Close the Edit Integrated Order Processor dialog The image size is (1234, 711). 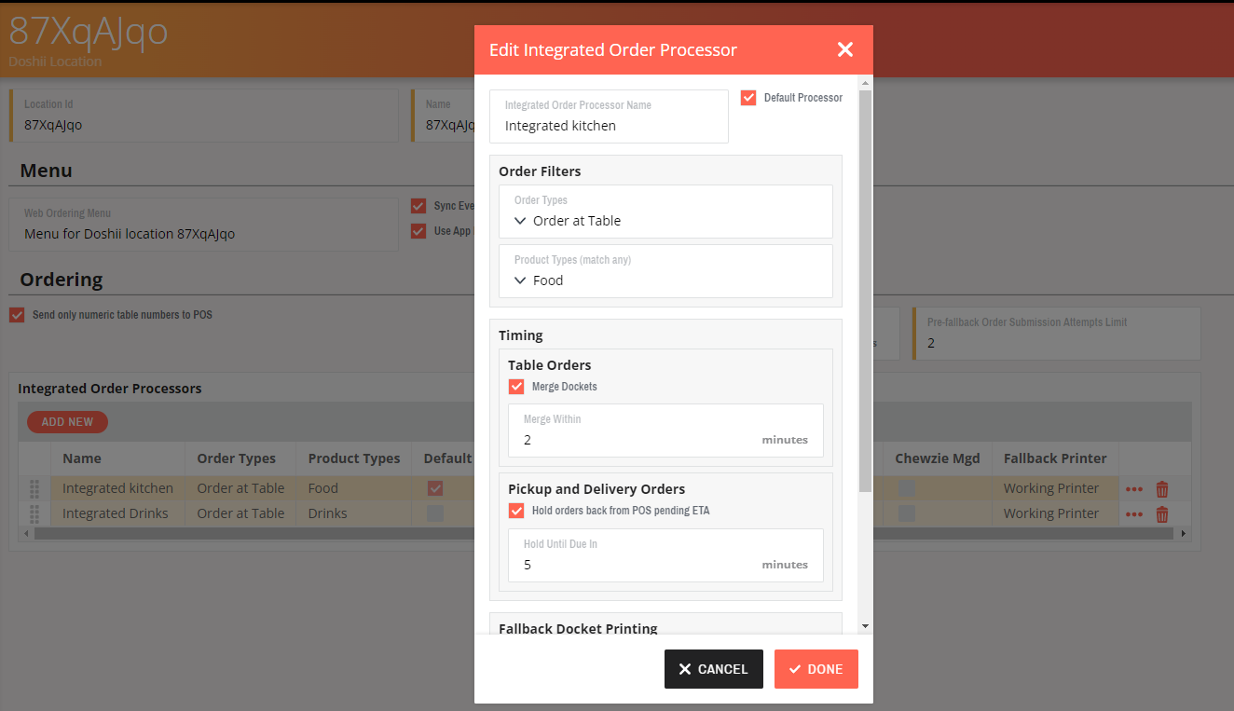844,49
